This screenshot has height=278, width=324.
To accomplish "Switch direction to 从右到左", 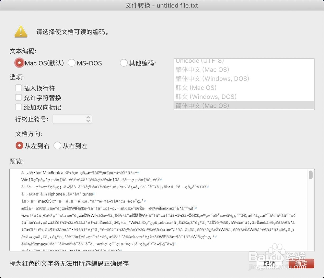I will coord(57,145).
